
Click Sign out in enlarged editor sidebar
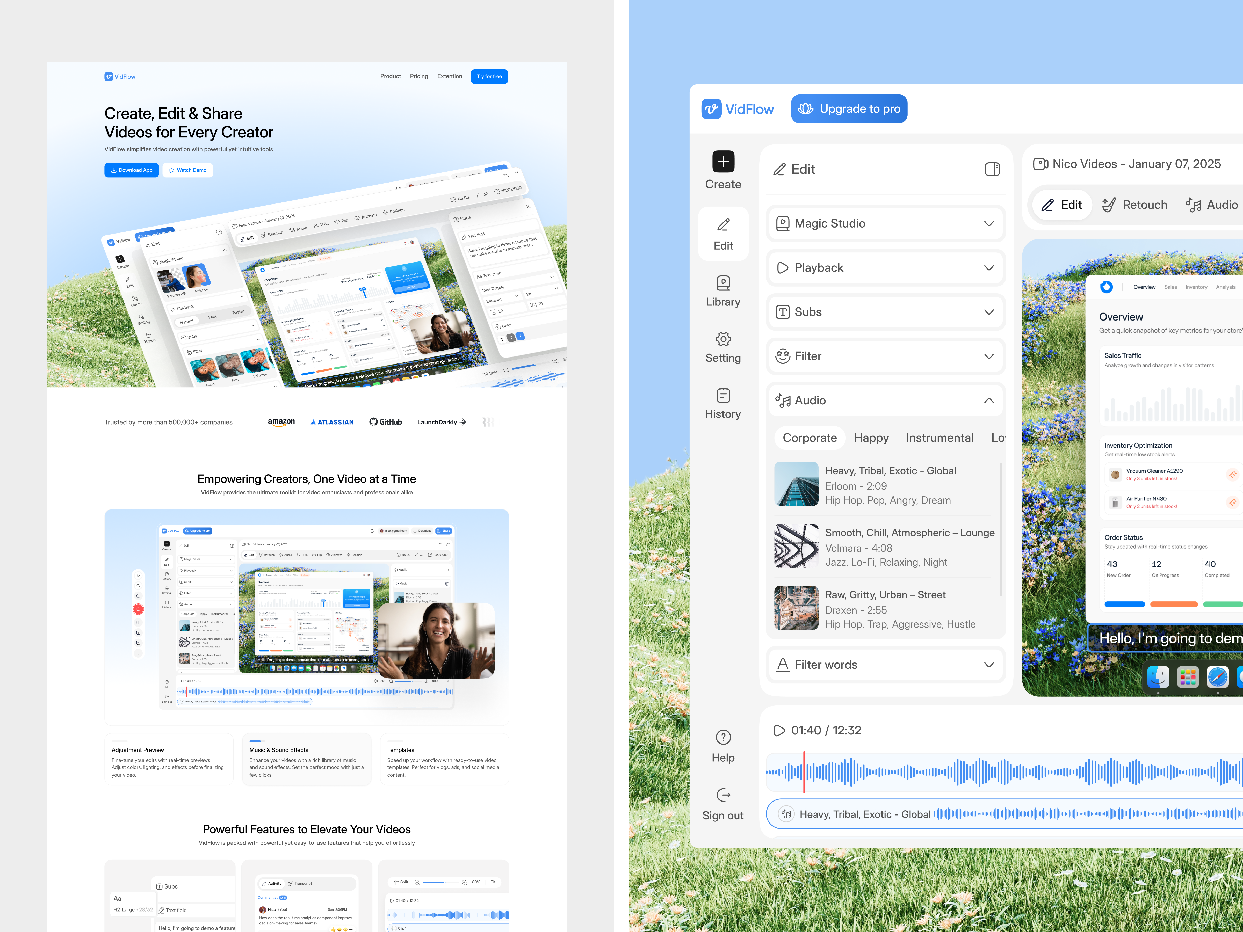coord(723,804)
